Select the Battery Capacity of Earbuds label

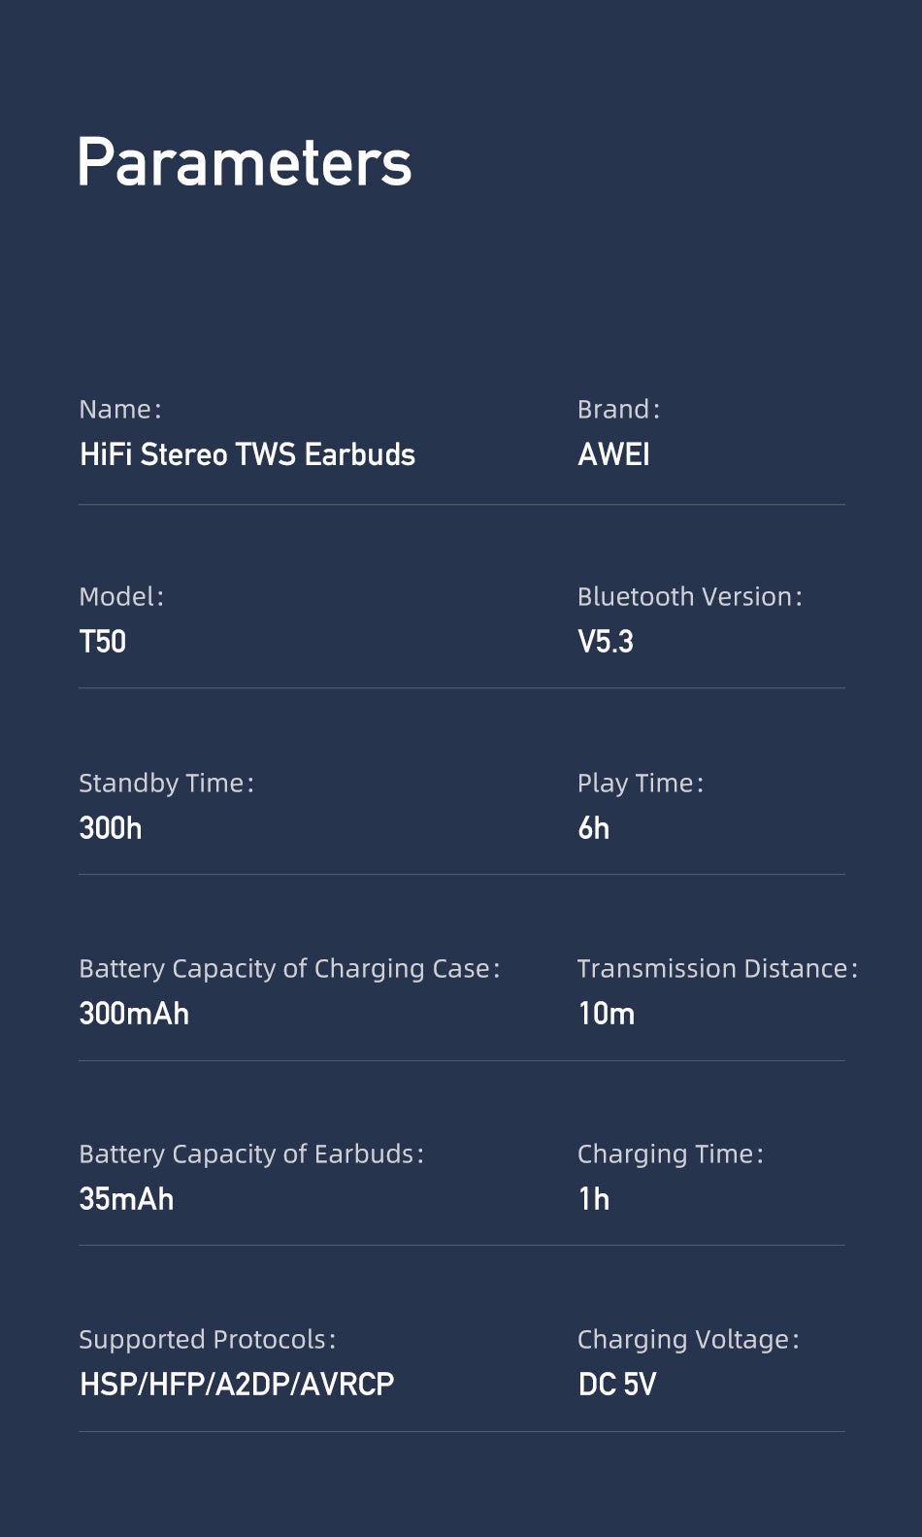[250, 1153]
